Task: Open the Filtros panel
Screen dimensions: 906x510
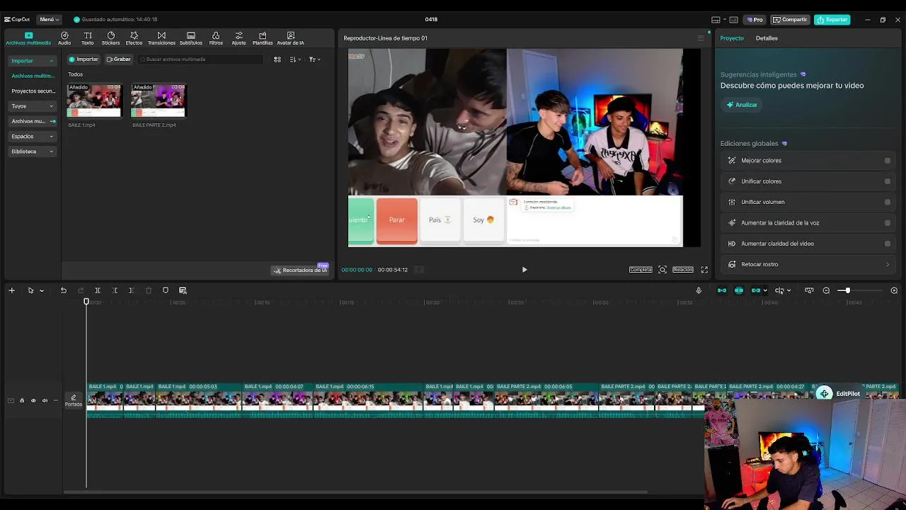Action: pos(216,38)
